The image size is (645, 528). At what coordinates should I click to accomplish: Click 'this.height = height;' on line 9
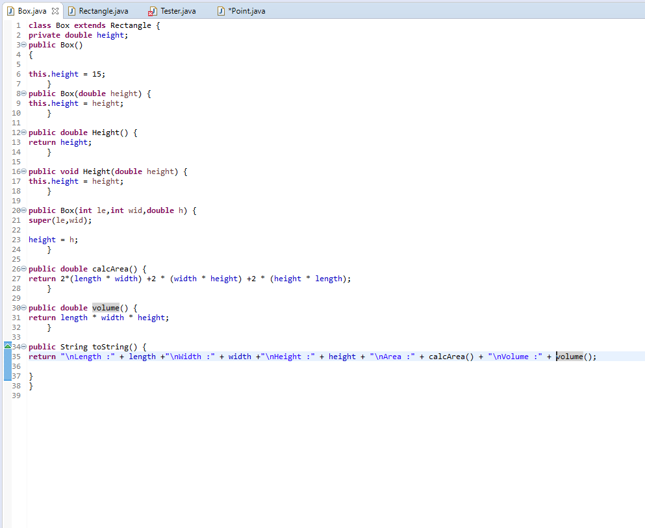click(x=76, y=104)
